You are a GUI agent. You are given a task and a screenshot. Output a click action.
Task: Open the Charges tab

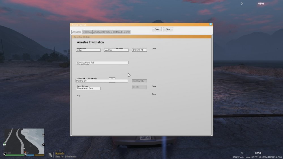pyautogui.click(x=87, y=32)
